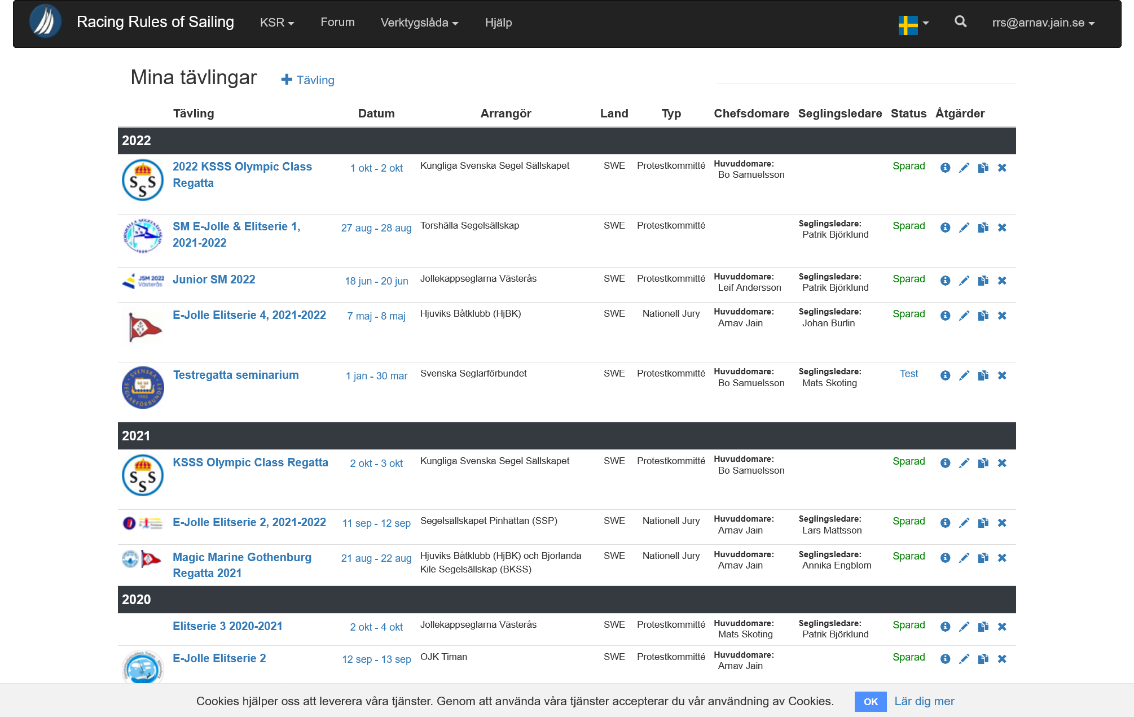The width and height of the screenshot is (1134, 717).
Task: Add new event via + Tävling
Action: 308,80
